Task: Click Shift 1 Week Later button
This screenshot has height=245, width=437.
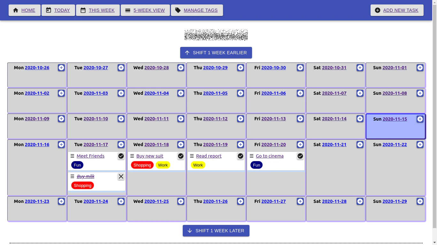Action: (x=216, y=231)
